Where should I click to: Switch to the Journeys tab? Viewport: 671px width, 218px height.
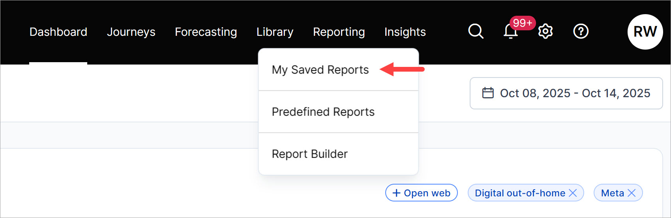click(131, 32)
